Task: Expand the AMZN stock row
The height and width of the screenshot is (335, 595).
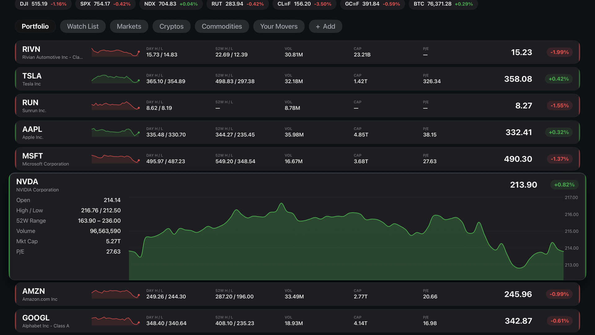Action: point(297,294)
